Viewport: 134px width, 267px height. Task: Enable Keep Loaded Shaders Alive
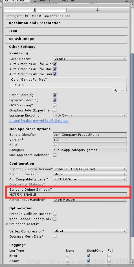pos(55,219)
